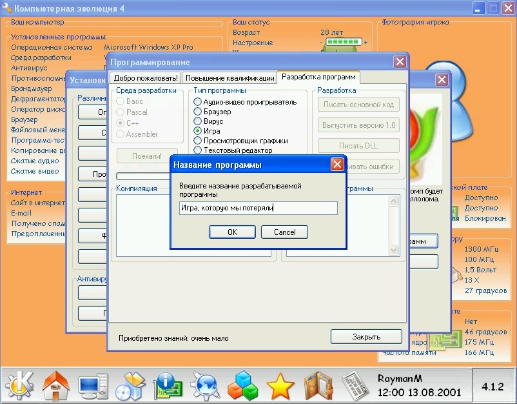The height and width of the screenshot is (404, 517).
Task: Open the newspaper icon in panel
Action: 355,386
